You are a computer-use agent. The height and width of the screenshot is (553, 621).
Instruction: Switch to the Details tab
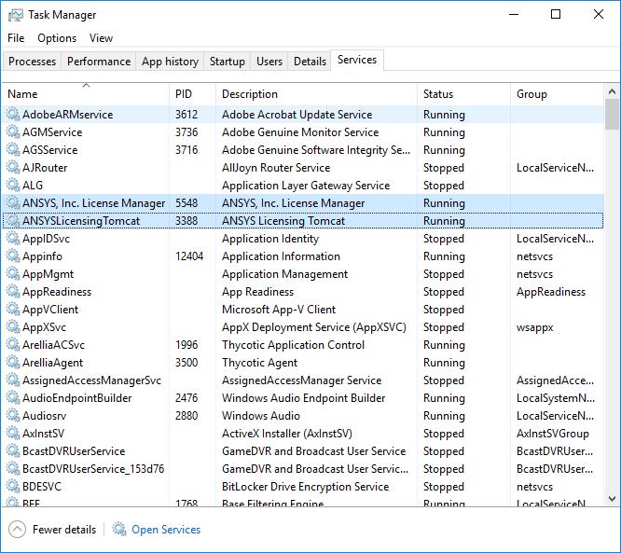pos(310,62)
